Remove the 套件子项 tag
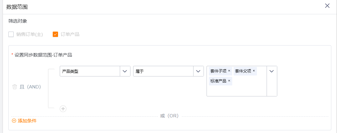This screenshot has width=337, height=133. point(229,71)
